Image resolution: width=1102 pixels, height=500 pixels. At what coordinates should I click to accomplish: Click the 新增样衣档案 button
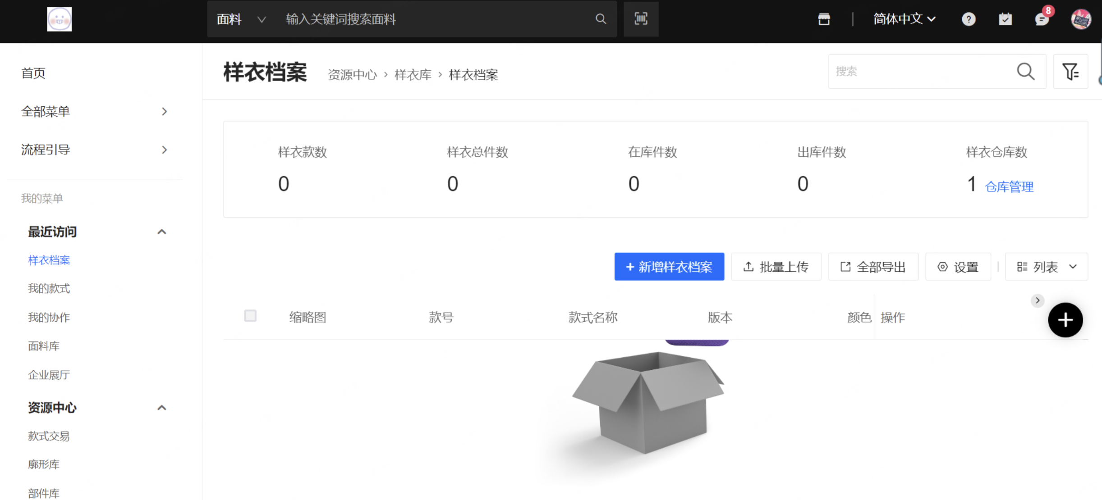click(669, 267)
